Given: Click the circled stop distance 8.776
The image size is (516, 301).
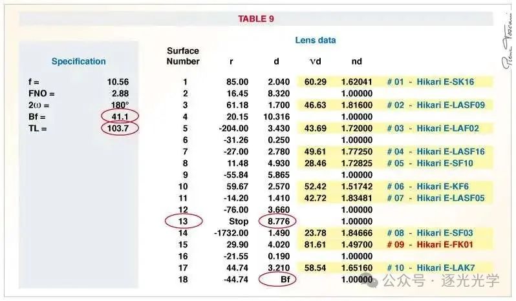Looking at the screenshot, I should tap(278, 221).
